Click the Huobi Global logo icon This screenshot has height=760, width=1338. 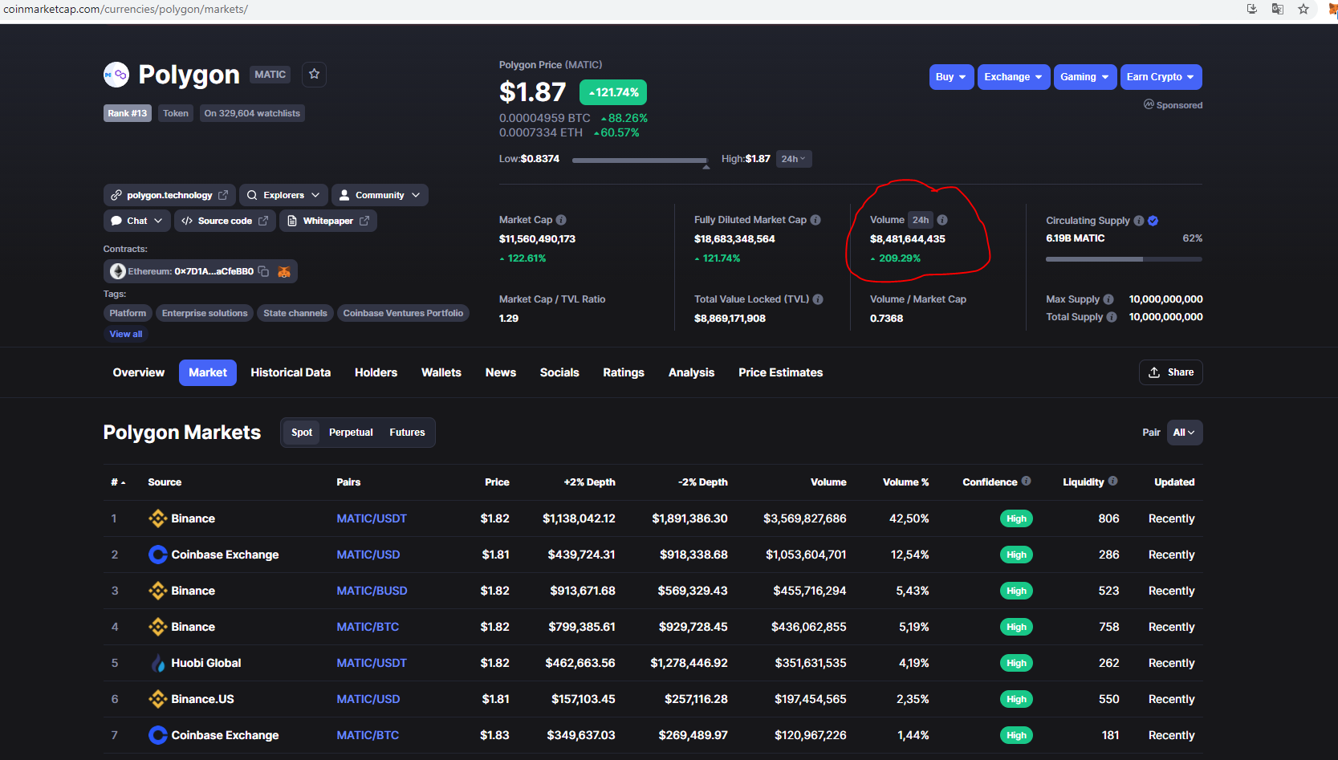[158, 663]
